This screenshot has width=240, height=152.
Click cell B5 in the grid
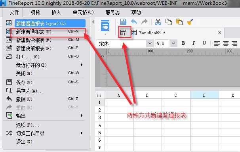pos(147,133)
